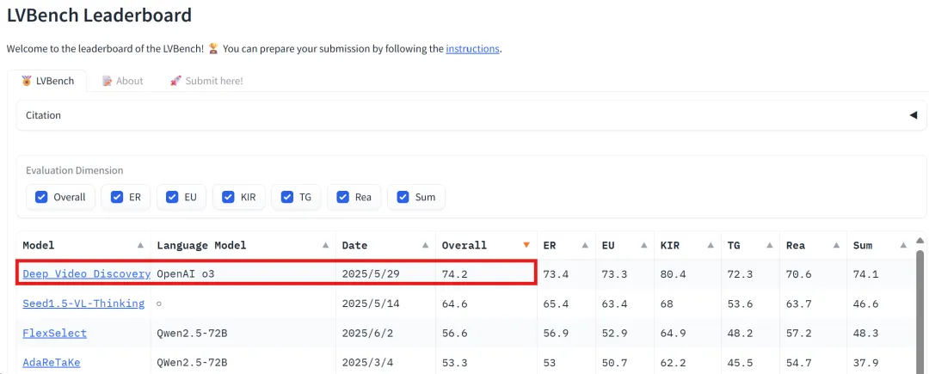Sort by Sum column arrow
The width and height of the screenshot is (929, 374).
click(x=903, y=245)
